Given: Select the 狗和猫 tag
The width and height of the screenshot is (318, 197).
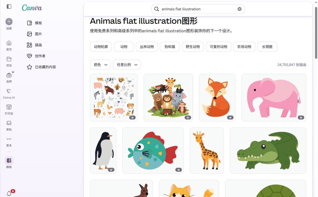Looking at the screenshot, I should [x=170, y=47].
